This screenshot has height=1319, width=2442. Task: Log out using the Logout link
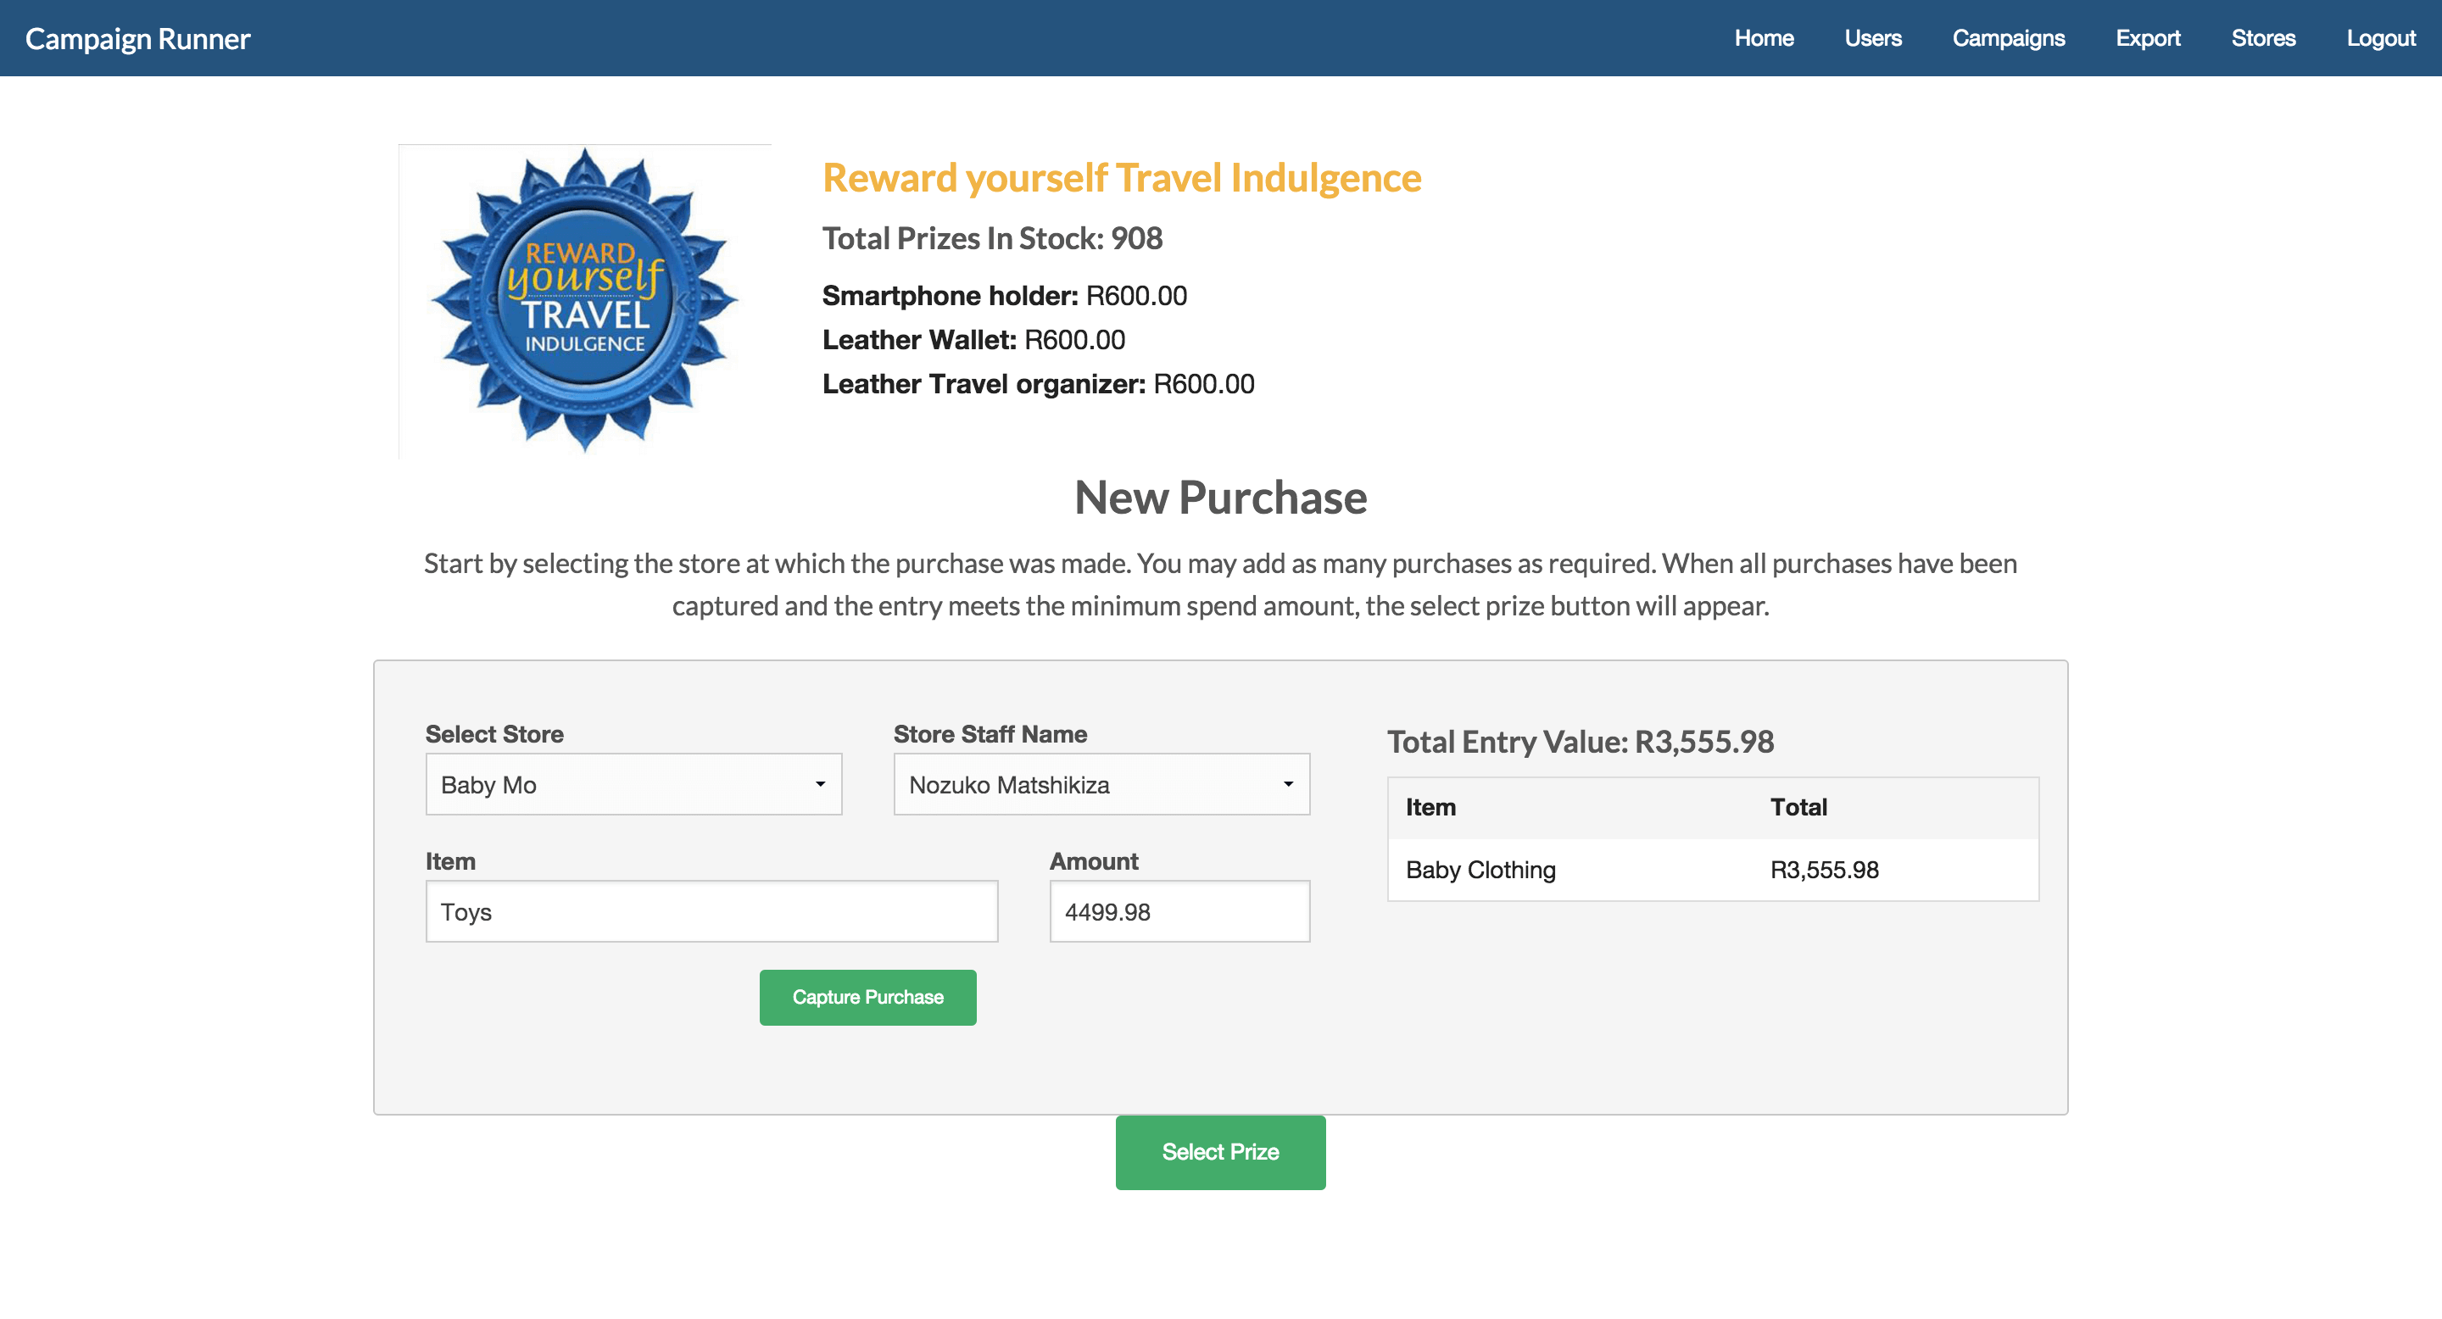point(2380,39)
